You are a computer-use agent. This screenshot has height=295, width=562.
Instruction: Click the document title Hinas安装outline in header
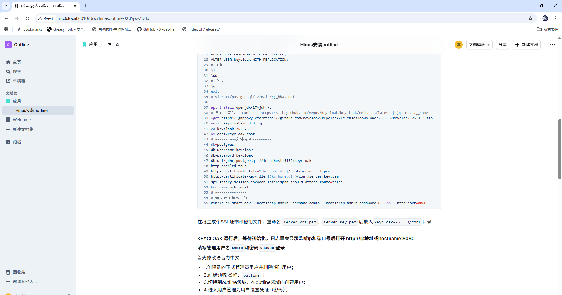coord(319,45)
